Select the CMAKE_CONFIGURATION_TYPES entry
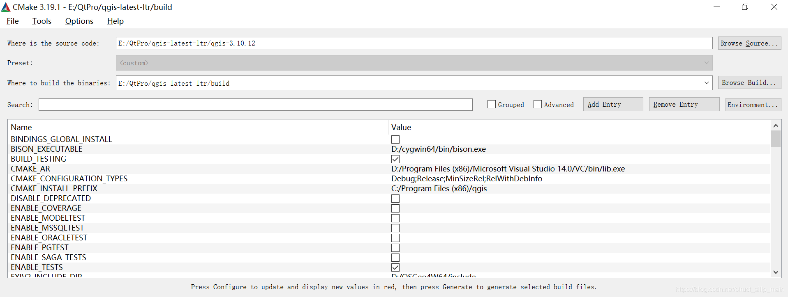 coord(69,178)
